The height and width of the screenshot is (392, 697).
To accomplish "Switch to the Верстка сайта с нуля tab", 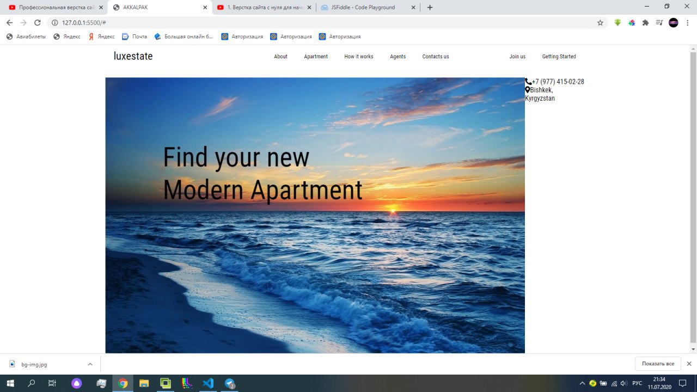I will tap(264, 8).
